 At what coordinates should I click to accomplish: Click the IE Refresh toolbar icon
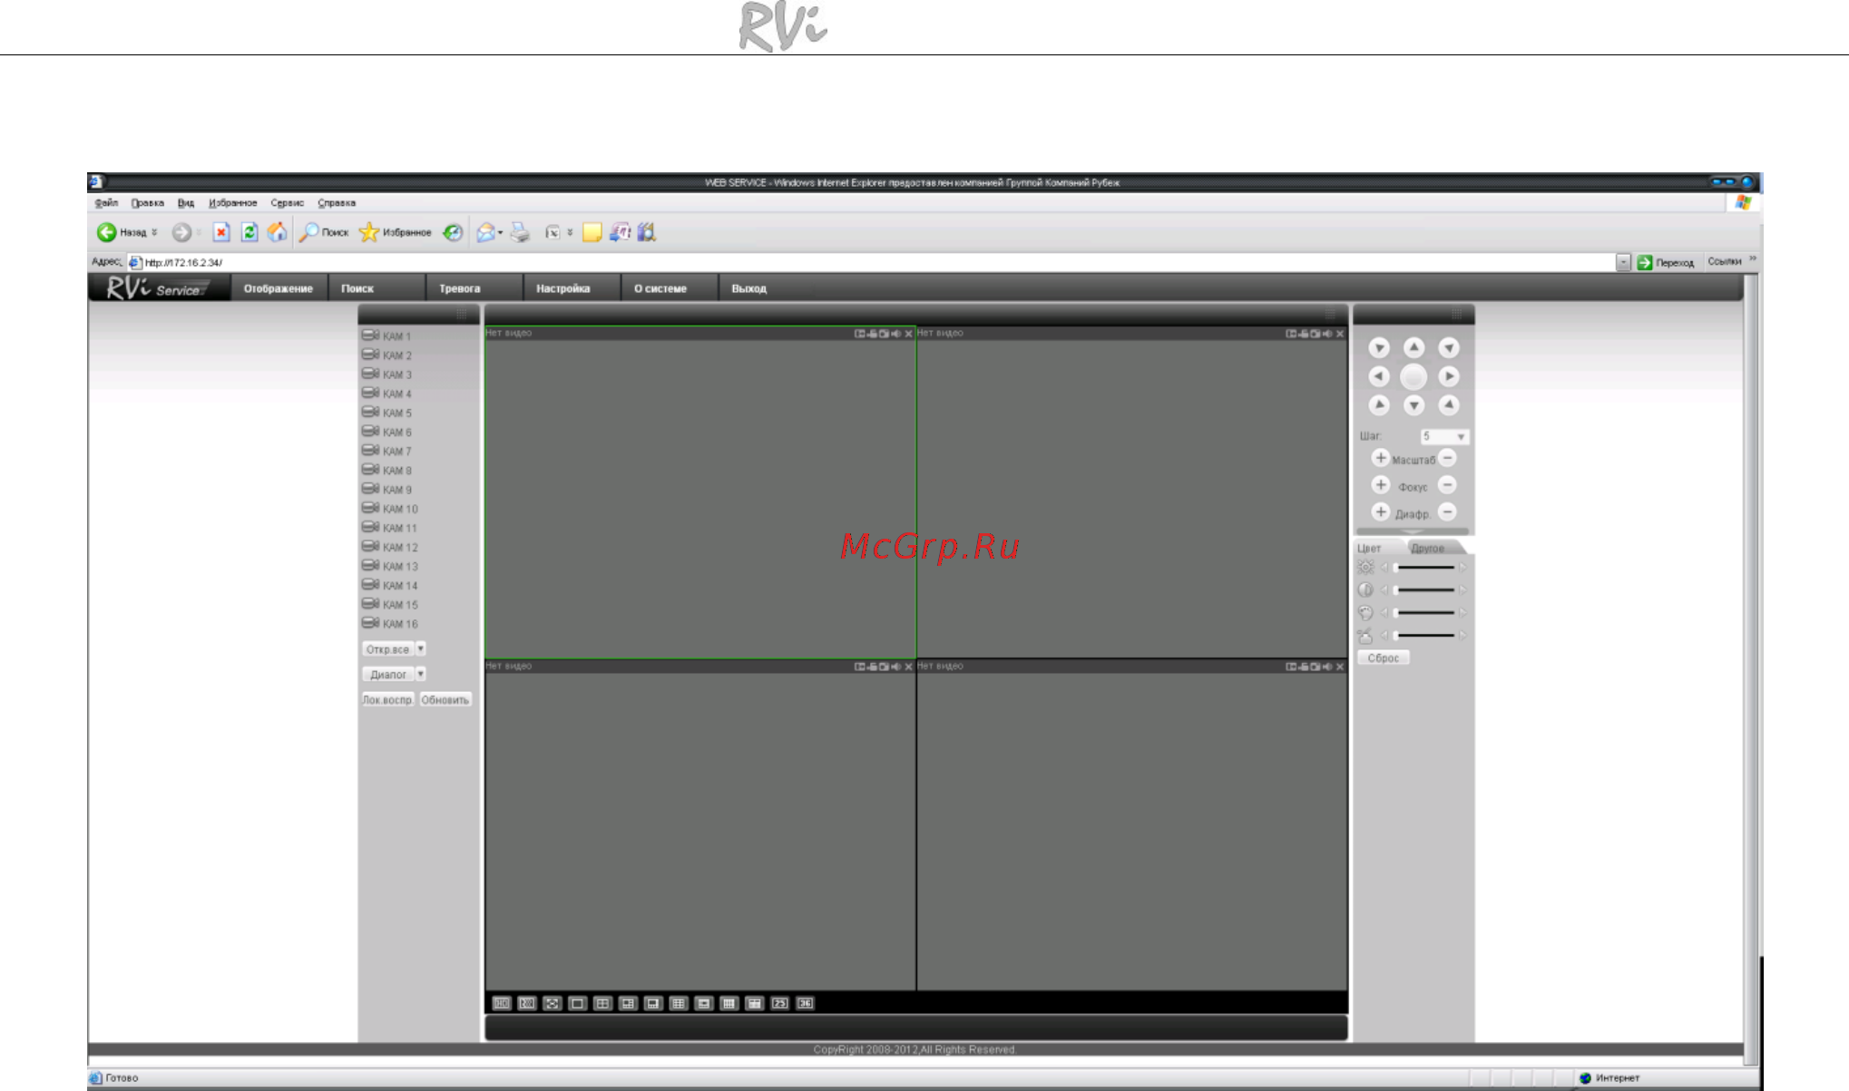pos(249,232)
